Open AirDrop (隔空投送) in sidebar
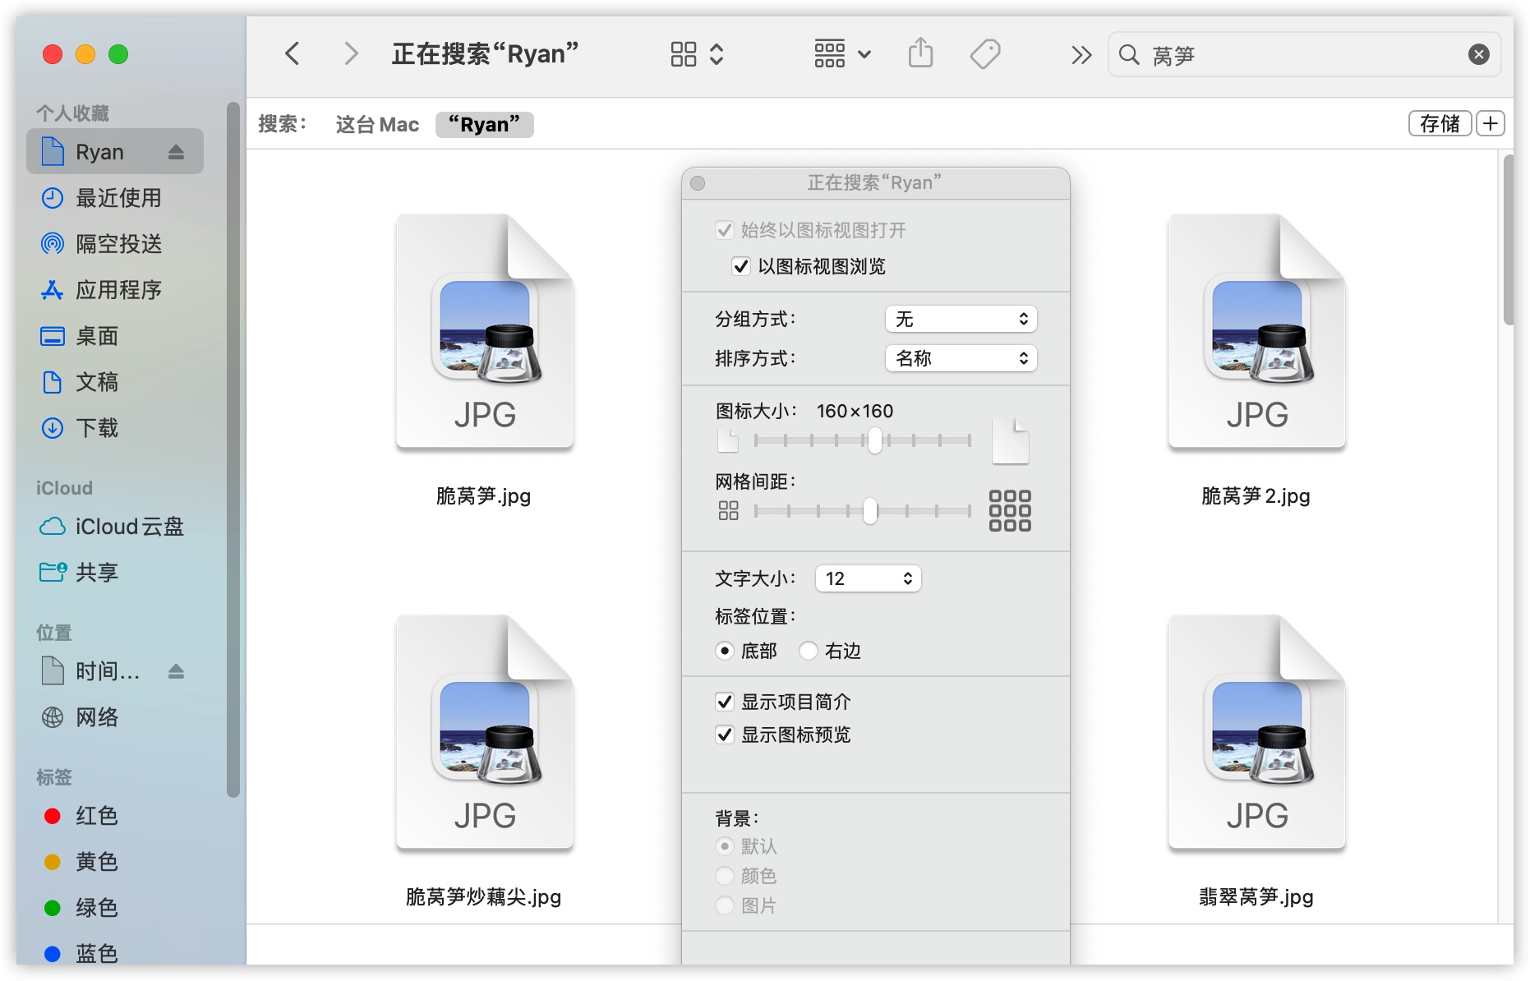The height and width of the screenshot is (981, 1530). pyautogui.click(x=118, y=244)
